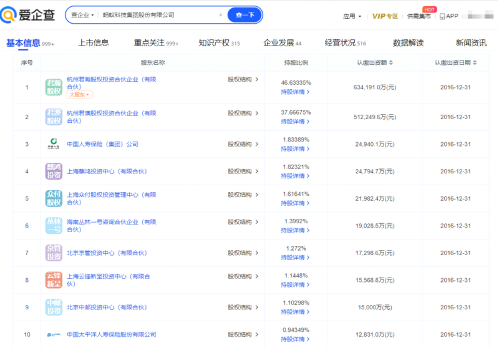The width and height of the screenshot is (499, 348).
Task: Click the 中国太平洋人寿 shareholder logo icon
Action: (54, 334)
